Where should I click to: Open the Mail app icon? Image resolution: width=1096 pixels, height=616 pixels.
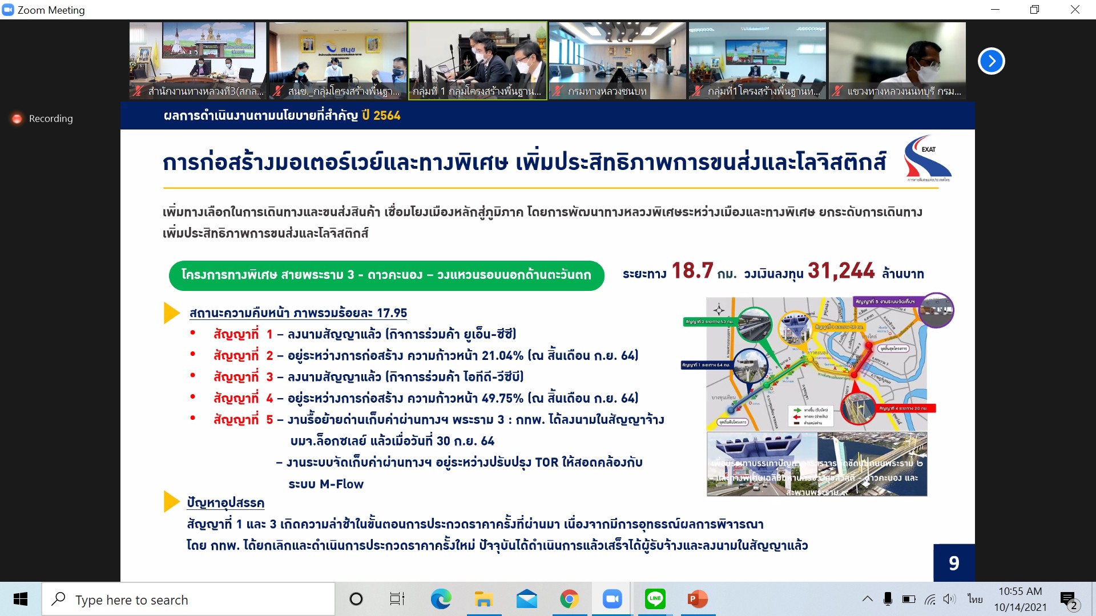pyautogui.click(x=526, y=599)
